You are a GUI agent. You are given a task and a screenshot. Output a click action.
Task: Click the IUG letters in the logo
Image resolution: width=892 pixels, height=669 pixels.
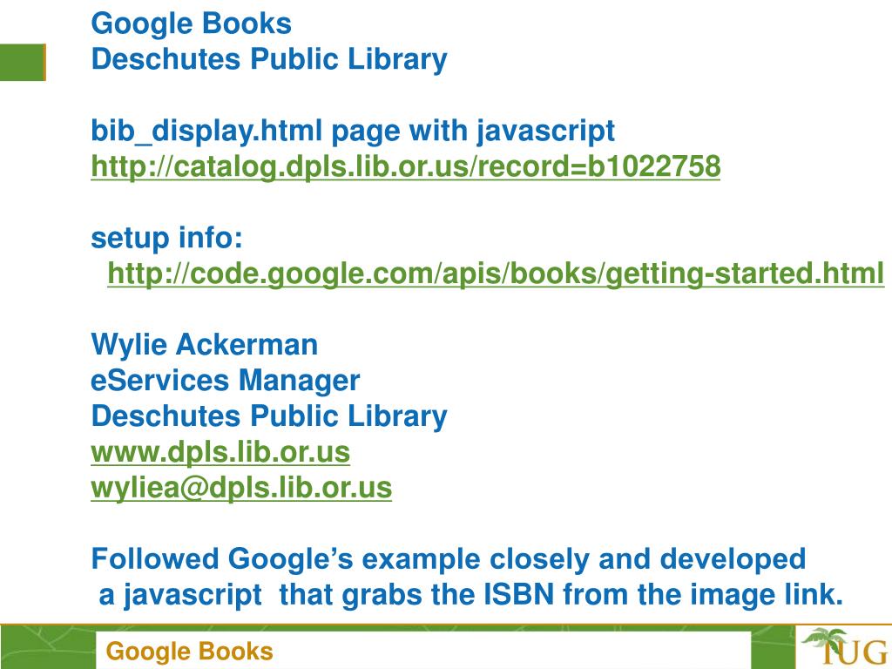[x=855, y=652]
